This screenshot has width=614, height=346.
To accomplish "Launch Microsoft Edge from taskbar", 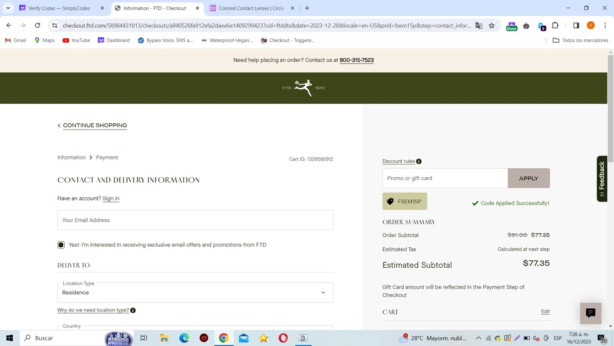I will click(184, 338).
